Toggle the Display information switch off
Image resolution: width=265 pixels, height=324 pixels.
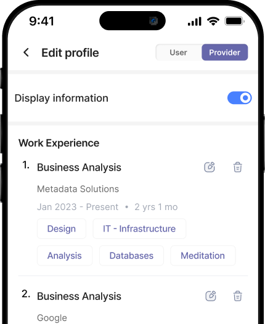(x=239, y=98)
